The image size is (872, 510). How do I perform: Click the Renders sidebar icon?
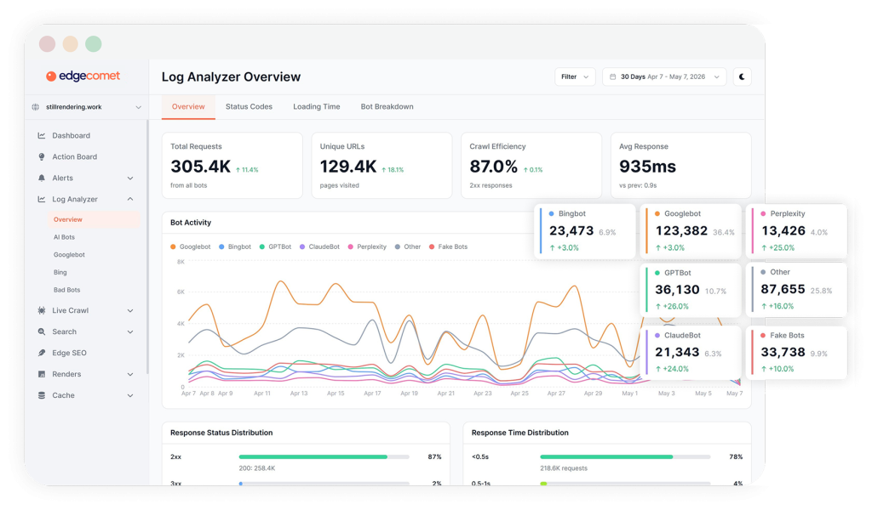42,374
